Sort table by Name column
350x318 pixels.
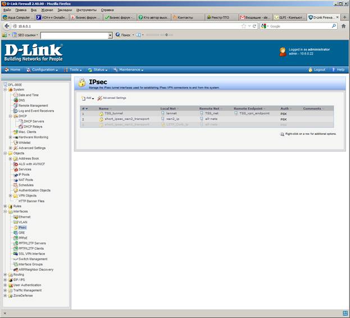coord(103,108)
